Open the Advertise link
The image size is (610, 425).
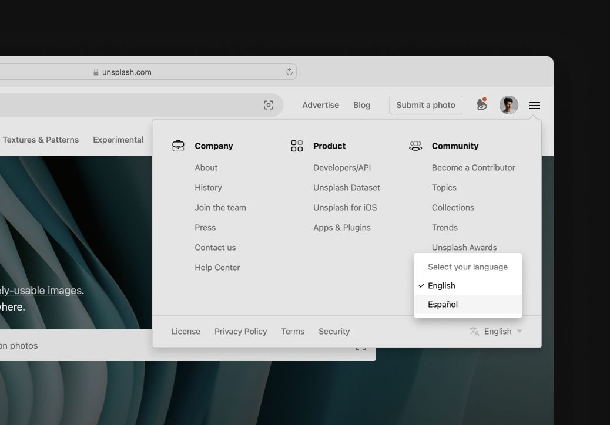[x=320, y=105]
